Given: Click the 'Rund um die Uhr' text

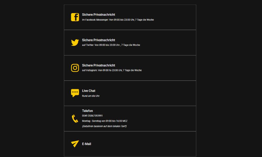Looking at the screenshot, I should (x=91, y=96).
